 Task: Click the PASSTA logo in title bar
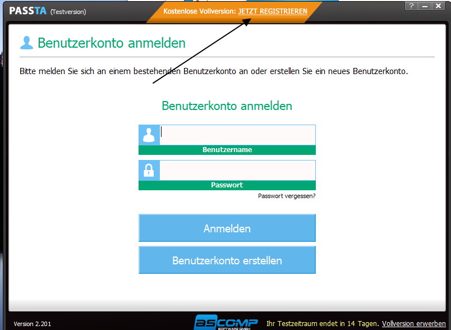click(x=28, y=11)
